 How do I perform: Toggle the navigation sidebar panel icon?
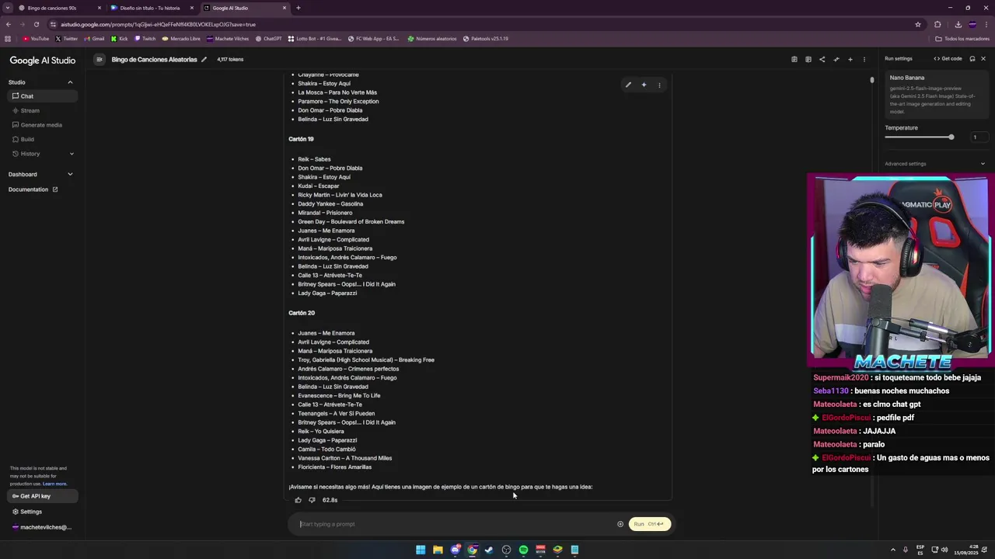click(99, 60)
